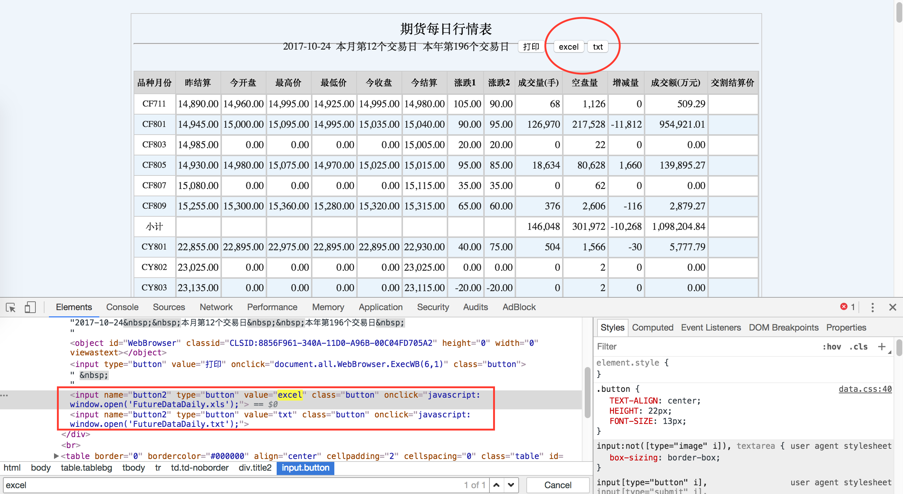
Task: Go to next search result arrow
Action: coord(511,485)
